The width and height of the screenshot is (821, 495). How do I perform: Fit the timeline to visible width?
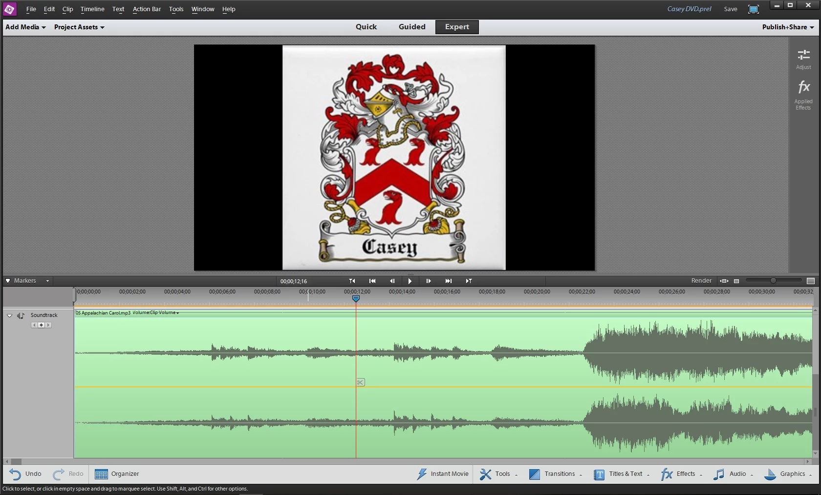tap(724, 281)
